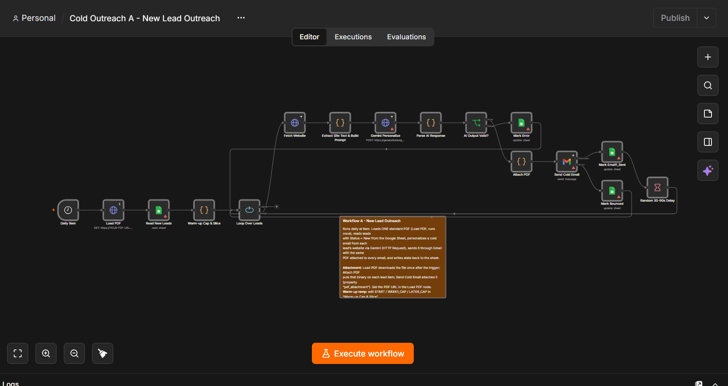Screen dimensions: 728x386
Task: Open the Read New Leads sheet node
Action: pyautogui.click(x=159, y=210)
